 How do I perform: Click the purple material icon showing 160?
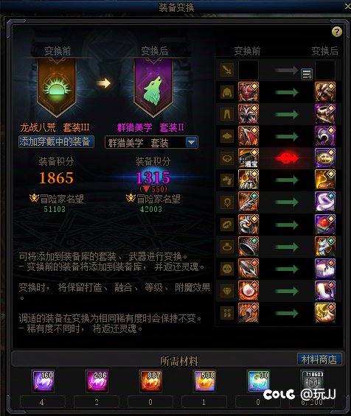44,381
